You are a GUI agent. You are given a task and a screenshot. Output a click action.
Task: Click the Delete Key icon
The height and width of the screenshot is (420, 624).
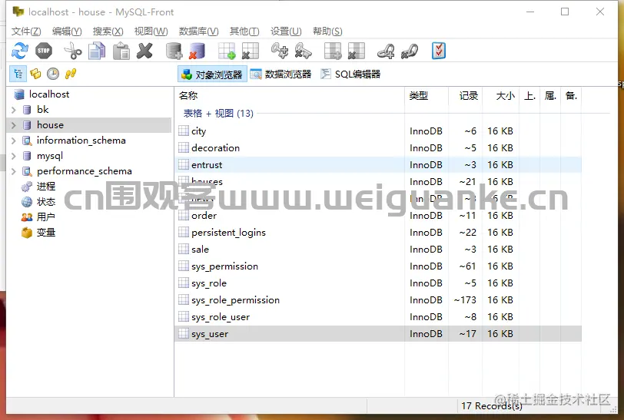pyautogui.click(x=304, y=51)
